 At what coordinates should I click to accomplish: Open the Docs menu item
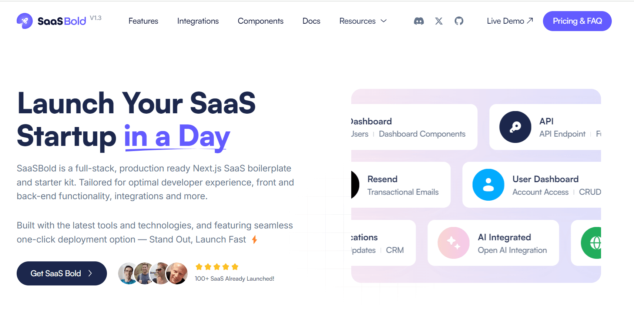(x=311, y=21)
